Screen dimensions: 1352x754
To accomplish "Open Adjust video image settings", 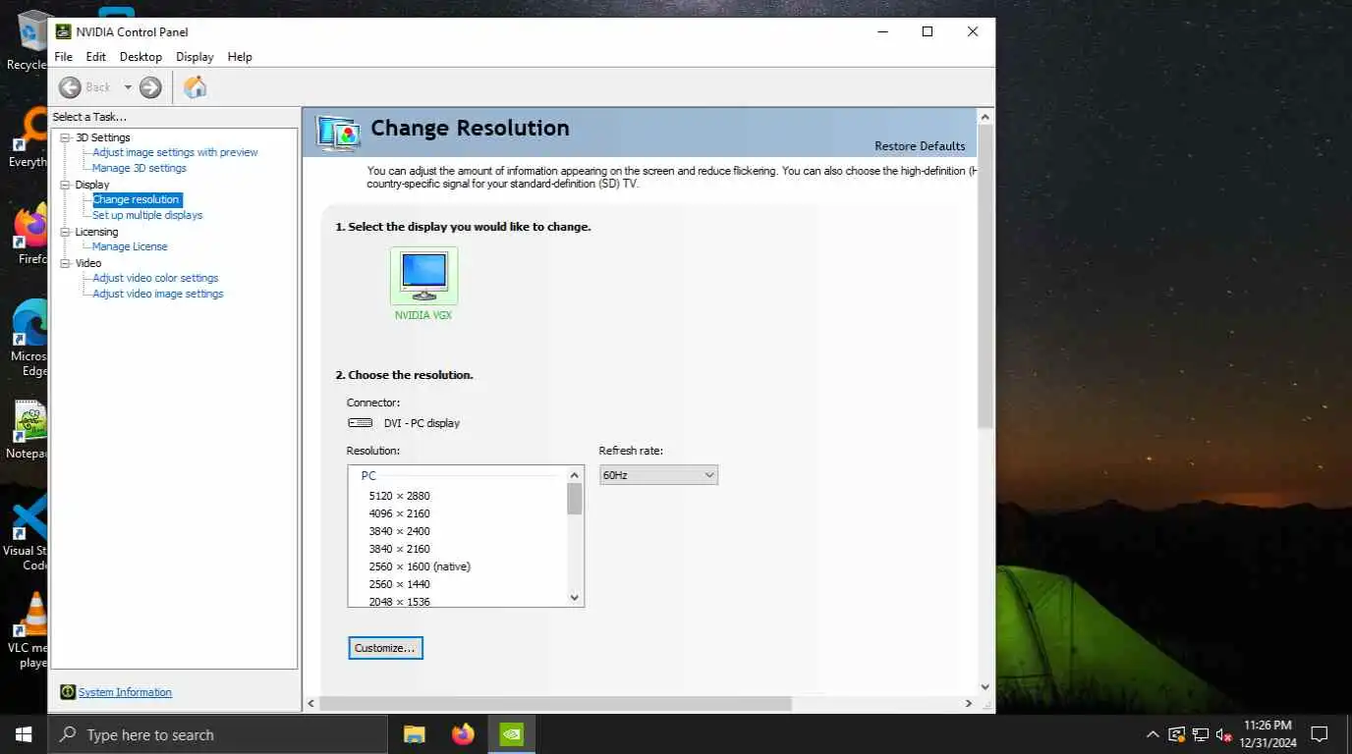I will 158,294.
